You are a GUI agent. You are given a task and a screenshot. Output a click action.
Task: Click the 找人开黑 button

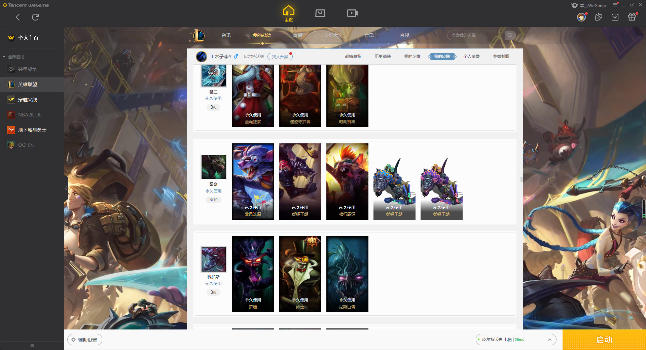tap(280, 57)
